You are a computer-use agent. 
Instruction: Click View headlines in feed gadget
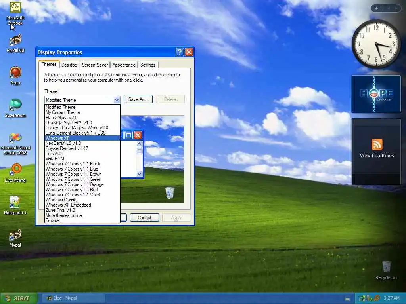377,156
